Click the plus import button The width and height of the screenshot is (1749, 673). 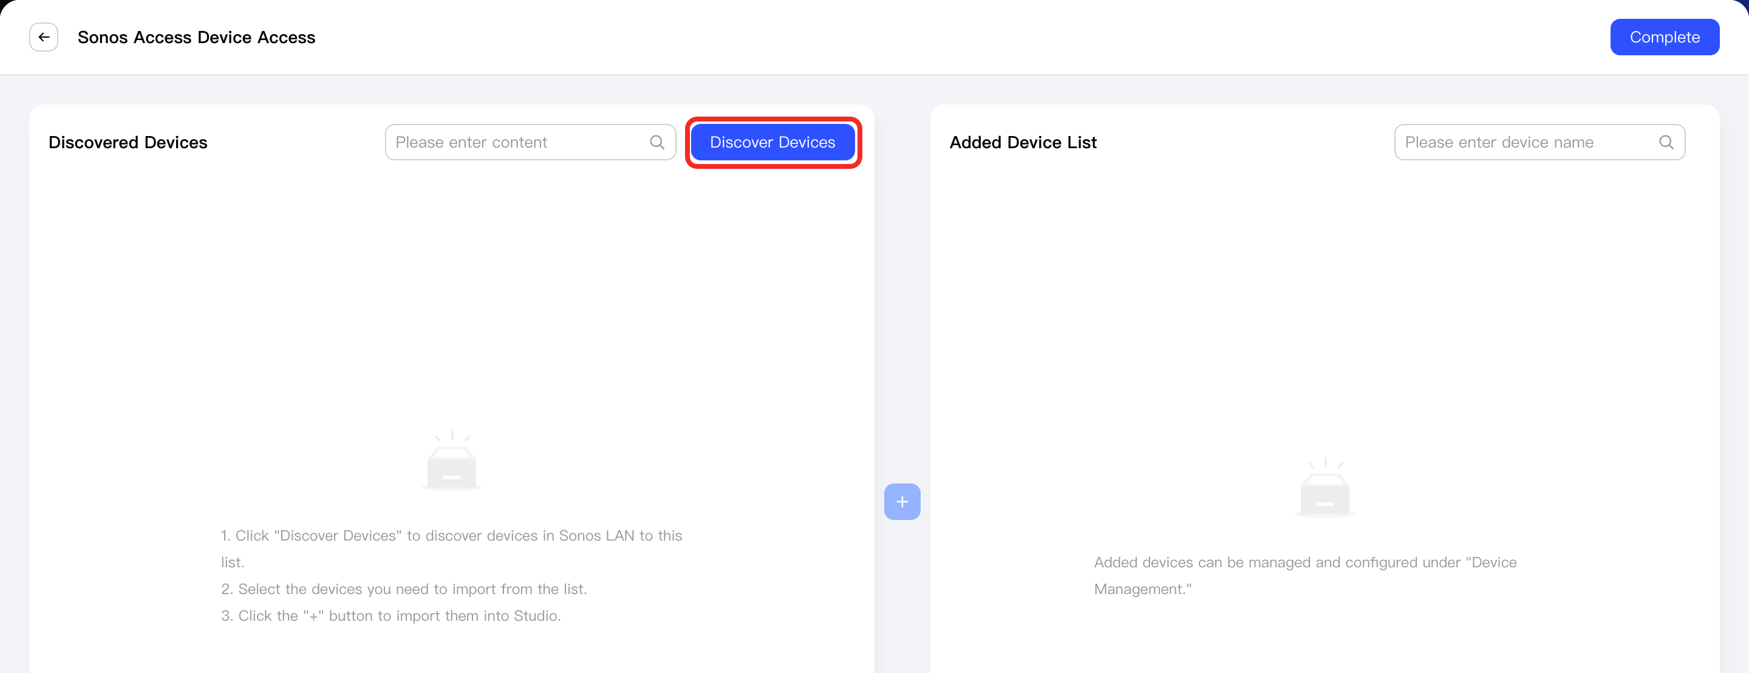click(902, 502)
